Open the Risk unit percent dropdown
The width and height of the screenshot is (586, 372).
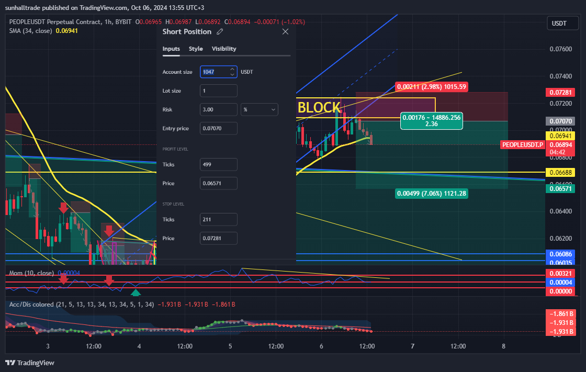(x=260, y=109)
